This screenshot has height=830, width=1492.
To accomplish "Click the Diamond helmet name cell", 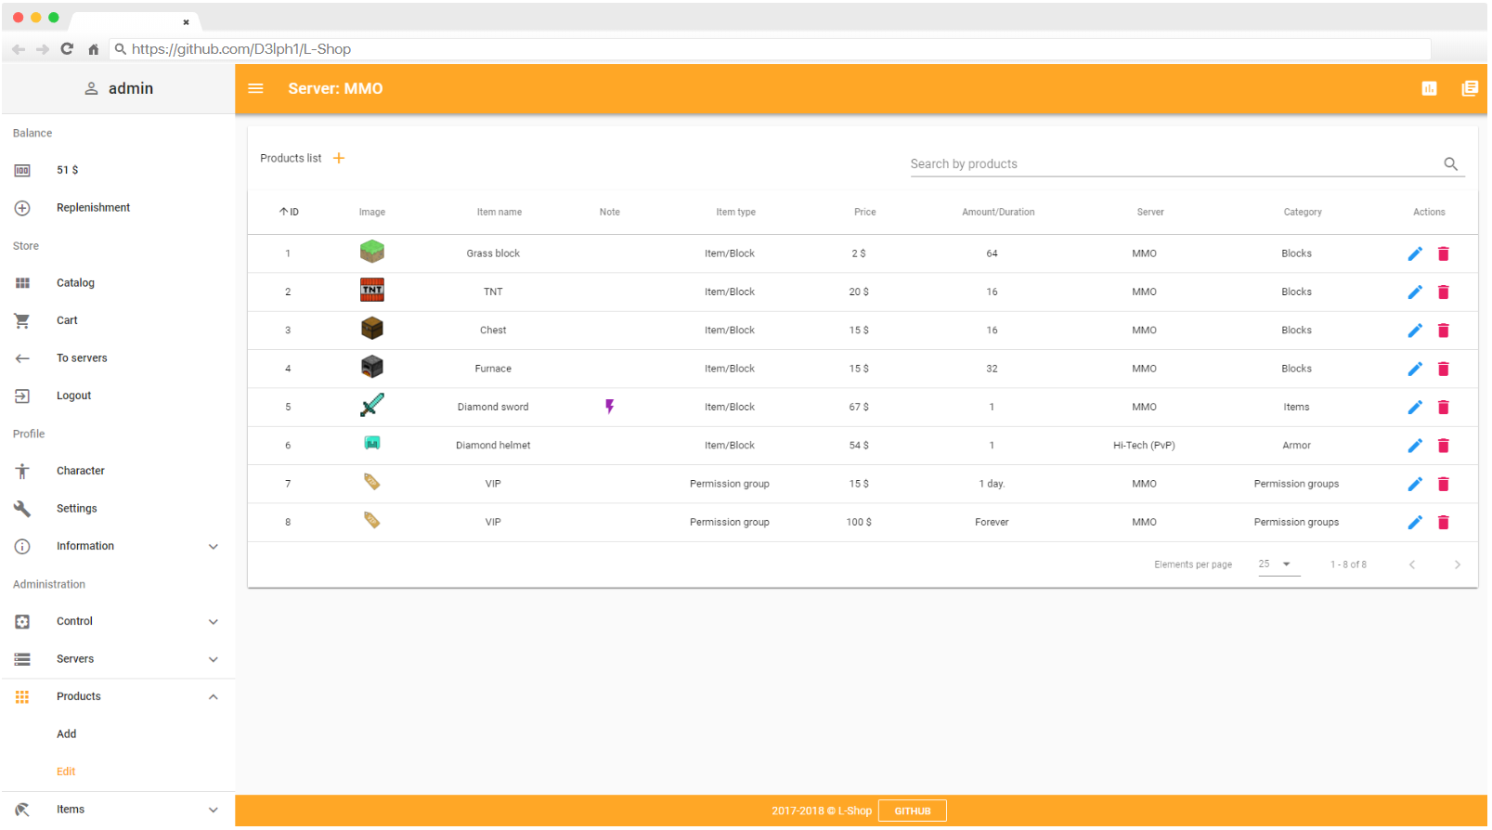I will coord(493,446).
